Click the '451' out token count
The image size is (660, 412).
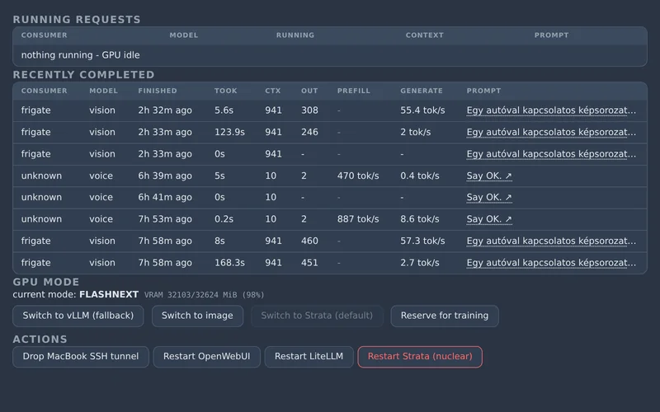tap(309, 263)
